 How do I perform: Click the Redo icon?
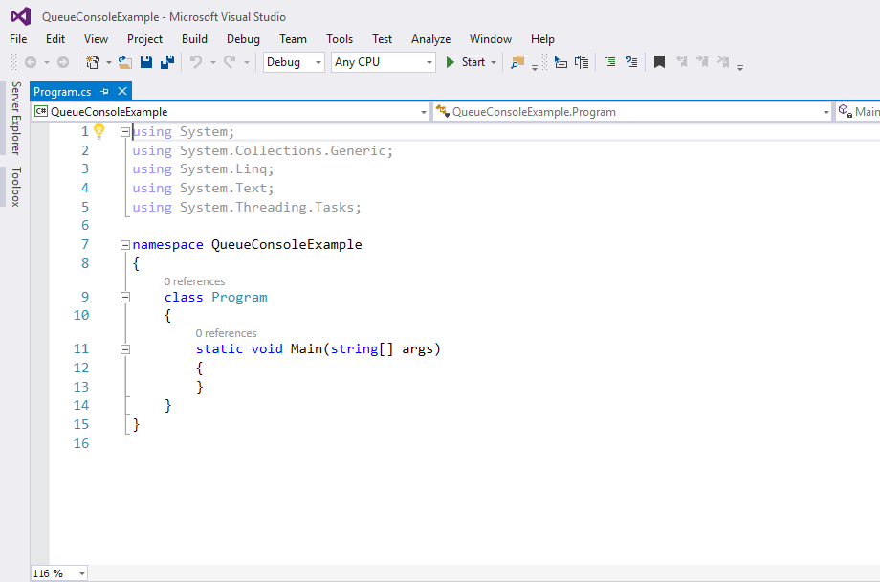tap(228, 61)
